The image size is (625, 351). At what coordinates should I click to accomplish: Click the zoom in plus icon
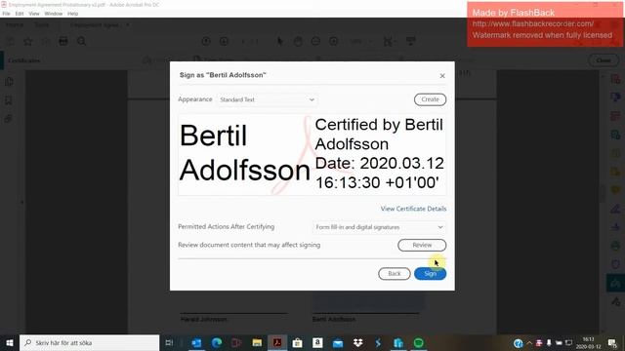[x=334, y=41]
